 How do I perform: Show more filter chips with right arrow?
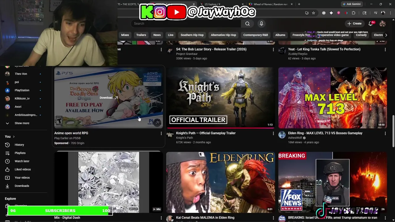(386, 35)
